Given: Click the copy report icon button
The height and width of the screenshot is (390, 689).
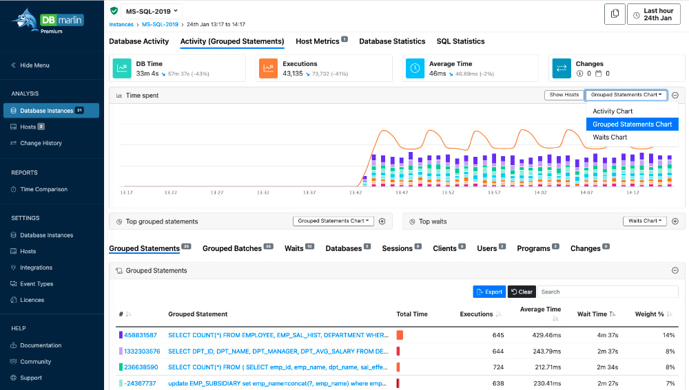Looking at the screenshot, I should tap(615, 14).
